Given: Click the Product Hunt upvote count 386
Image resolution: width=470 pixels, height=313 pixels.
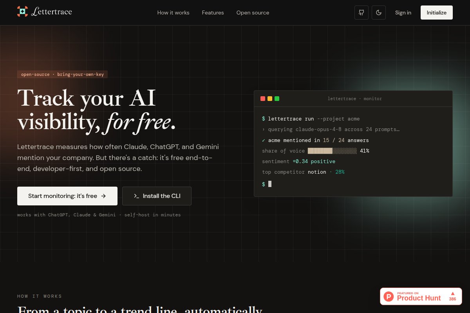Looking at the screenshot, I should coord(452,299).
